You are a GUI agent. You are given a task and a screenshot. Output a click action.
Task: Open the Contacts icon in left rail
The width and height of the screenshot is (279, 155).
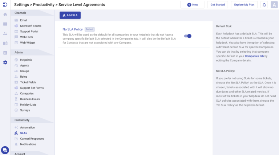pos(5,34)
